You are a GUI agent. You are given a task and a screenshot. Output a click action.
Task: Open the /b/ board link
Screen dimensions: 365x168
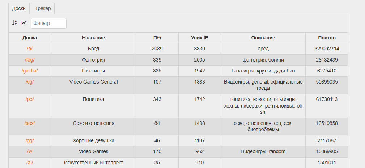click(x=30, y=49)
